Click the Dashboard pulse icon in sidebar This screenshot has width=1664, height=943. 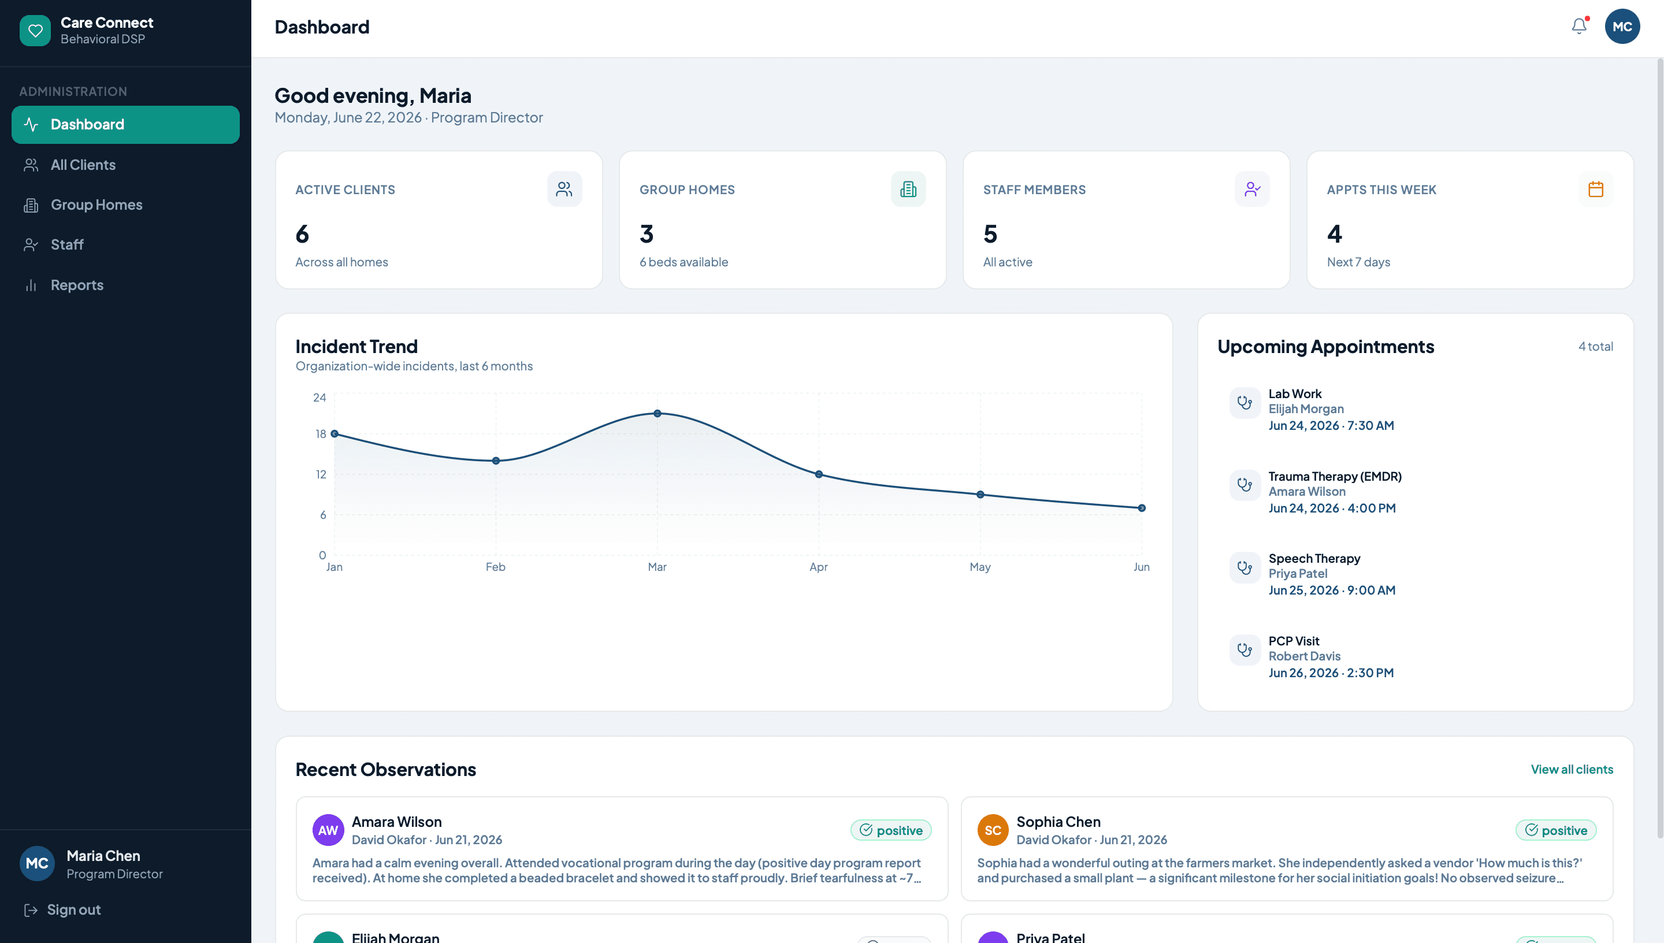(31, 124)
